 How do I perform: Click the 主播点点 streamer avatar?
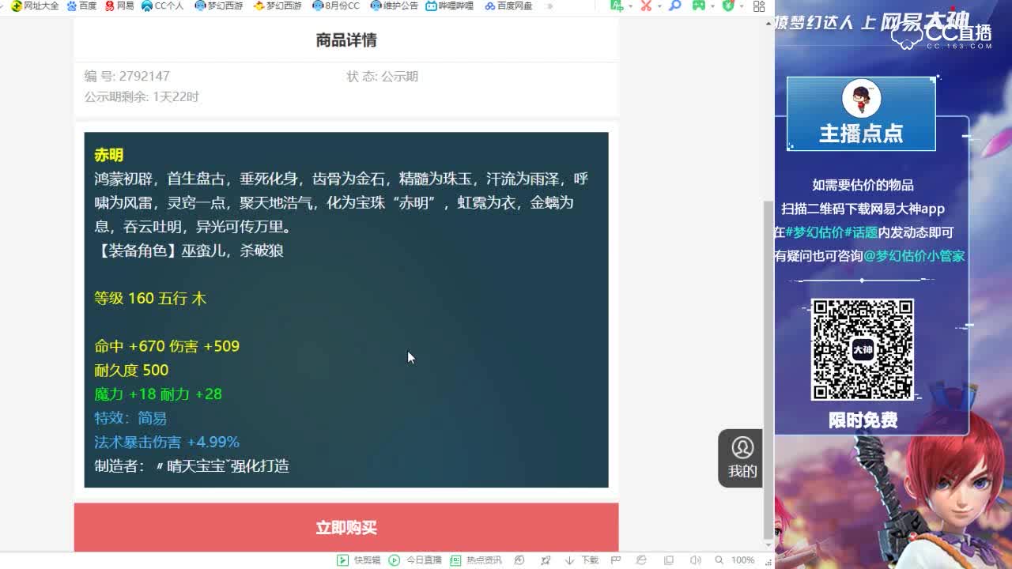pyautogui.click(x=861, y=99)
